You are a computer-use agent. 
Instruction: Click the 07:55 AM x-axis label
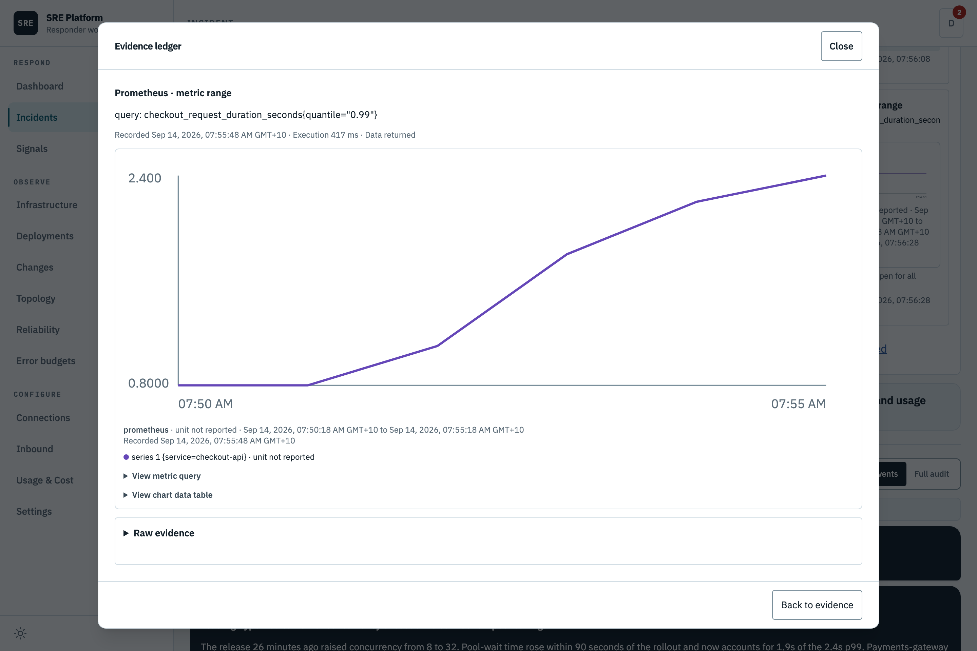(x=798, y=403)
